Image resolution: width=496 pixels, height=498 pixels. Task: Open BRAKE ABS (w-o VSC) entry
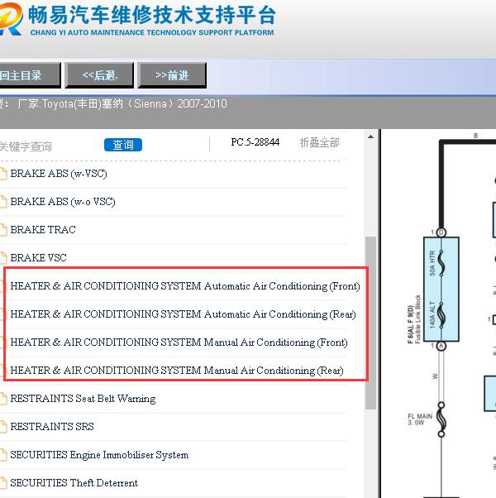63,202
